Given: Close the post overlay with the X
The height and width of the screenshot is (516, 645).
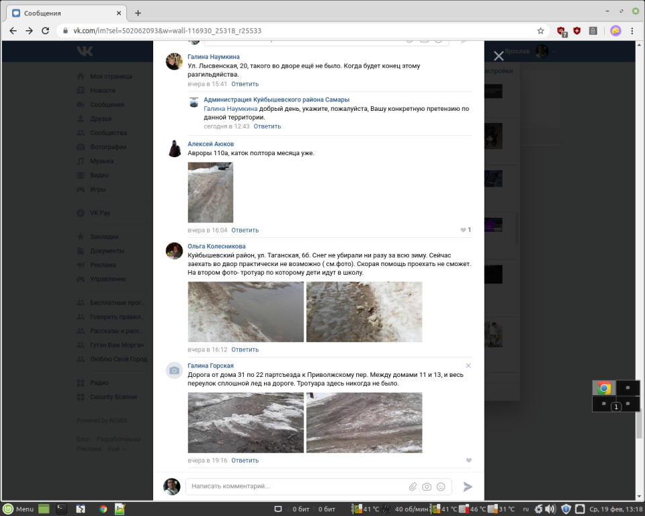Looking at the screenshot, I should 499,56.
